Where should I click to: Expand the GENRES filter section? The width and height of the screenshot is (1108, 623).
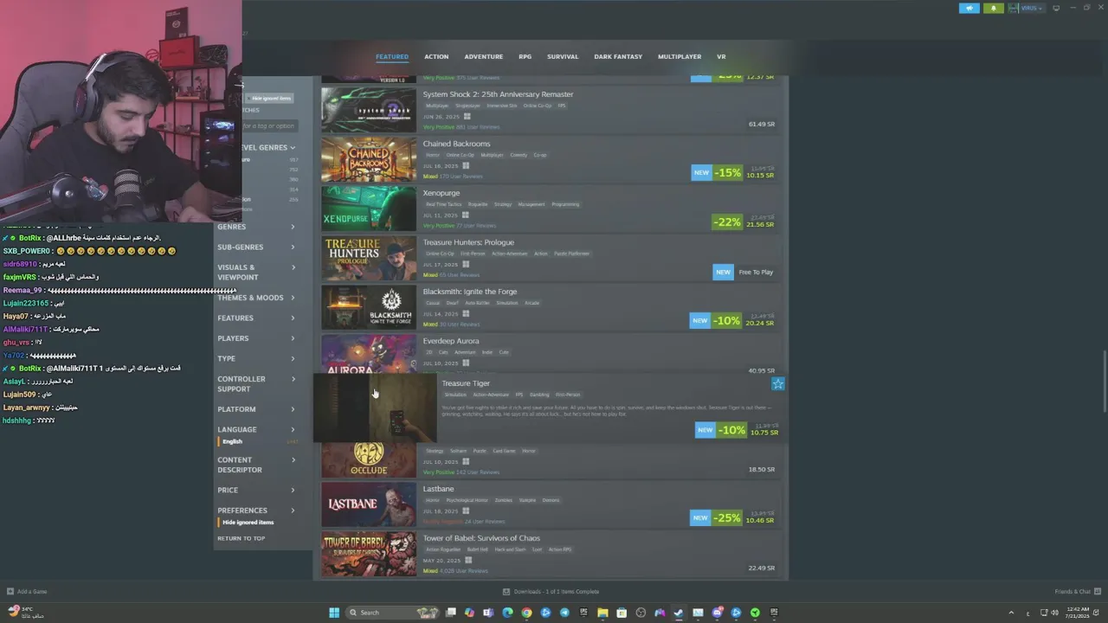[x=255, y=227]
